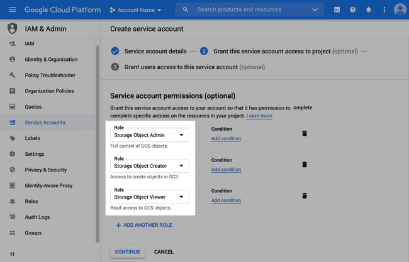Click the Quotas icon
409x262 pixels.
pyautogui.click(x=12, y=107)
